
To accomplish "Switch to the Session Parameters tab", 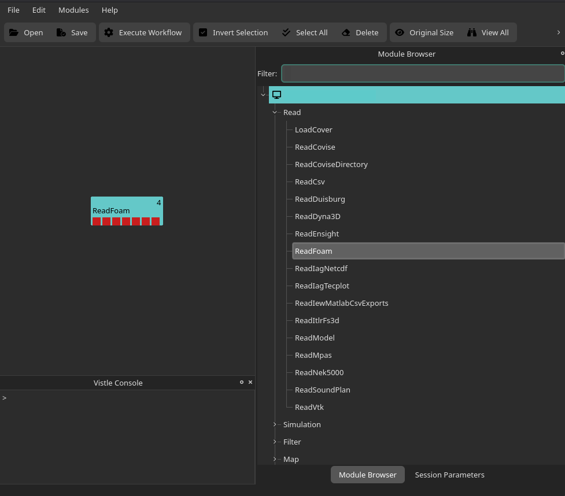I will 449,475.
